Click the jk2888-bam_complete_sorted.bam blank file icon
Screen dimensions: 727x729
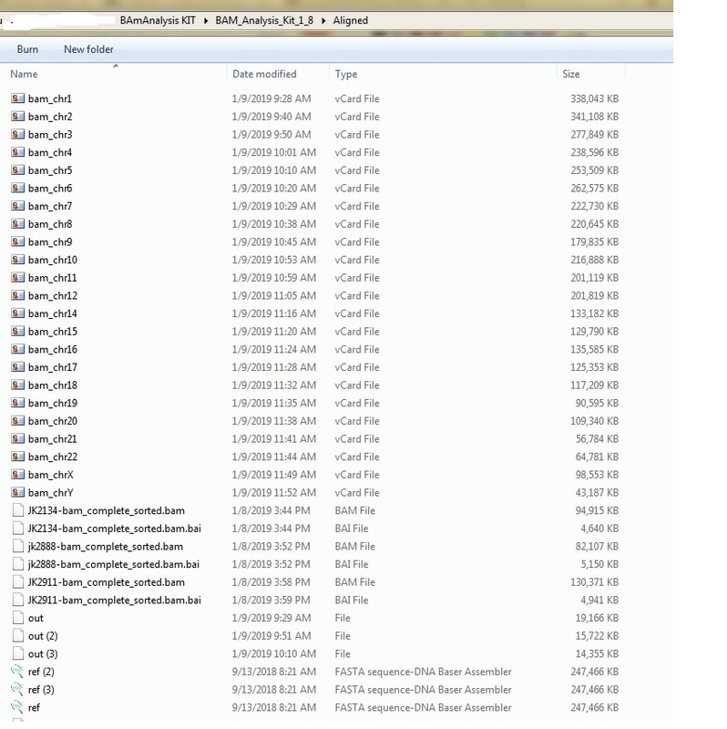pyautogui.click(x=17, y=546)
